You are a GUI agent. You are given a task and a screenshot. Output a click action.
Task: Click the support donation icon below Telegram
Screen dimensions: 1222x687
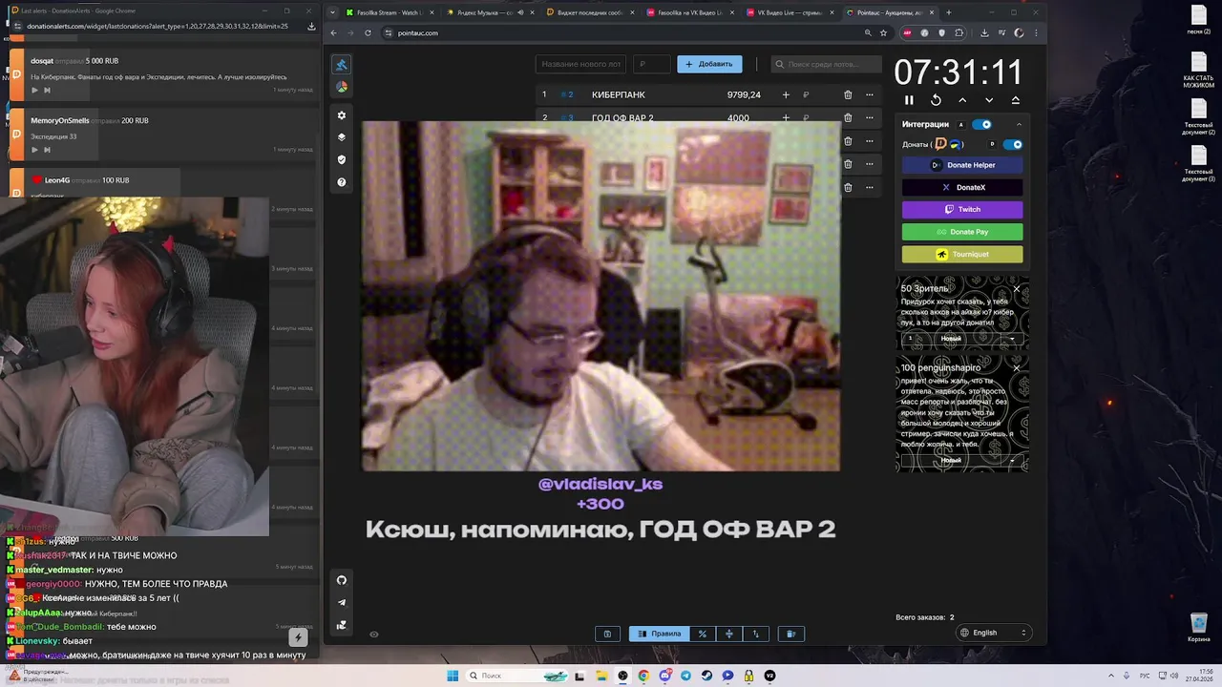click(342, 625)
